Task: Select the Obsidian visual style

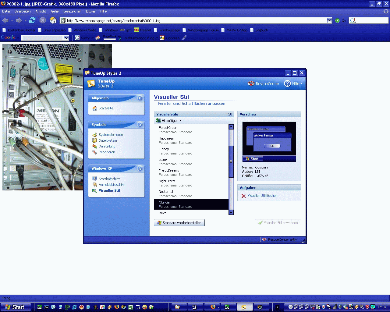Action: coord(191,204)
